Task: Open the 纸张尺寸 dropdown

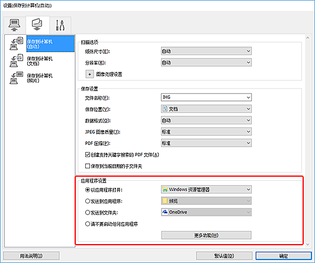Action: click(x=206, y=51)
